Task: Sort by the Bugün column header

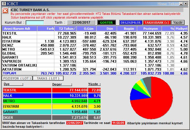Action: (127, 29)
